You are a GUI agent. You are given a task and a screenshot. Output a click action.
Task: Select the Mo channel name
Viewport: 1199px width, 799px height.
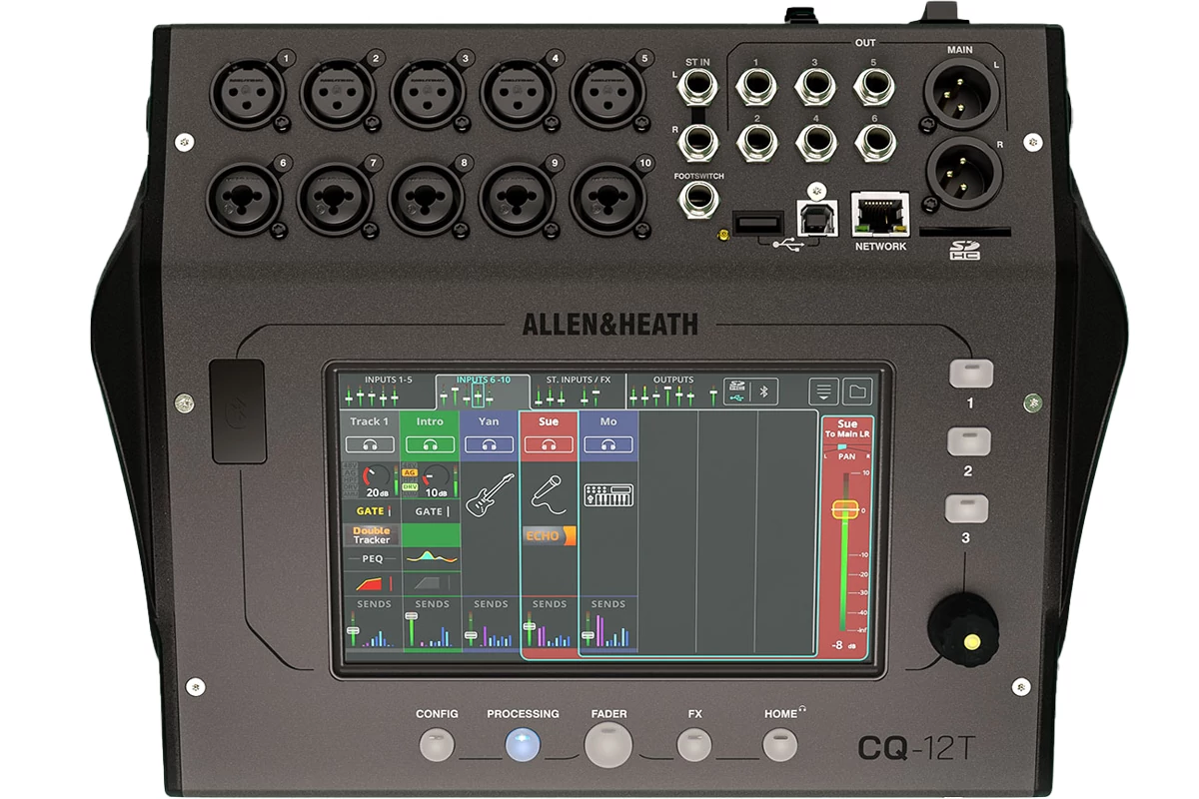tap(608, 421)
